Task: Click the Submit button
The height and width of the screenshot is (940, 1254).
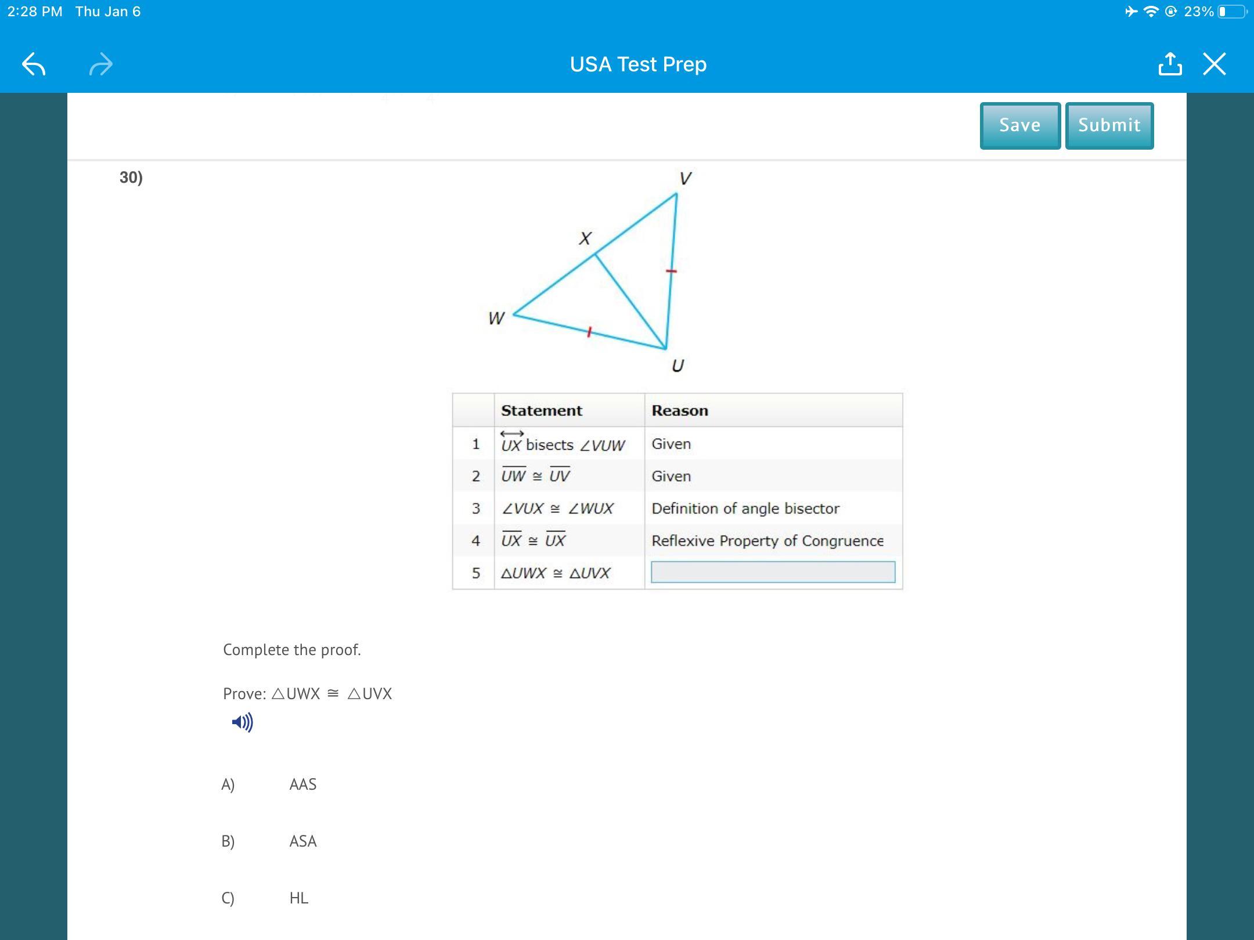Action: click(1109, 125)
